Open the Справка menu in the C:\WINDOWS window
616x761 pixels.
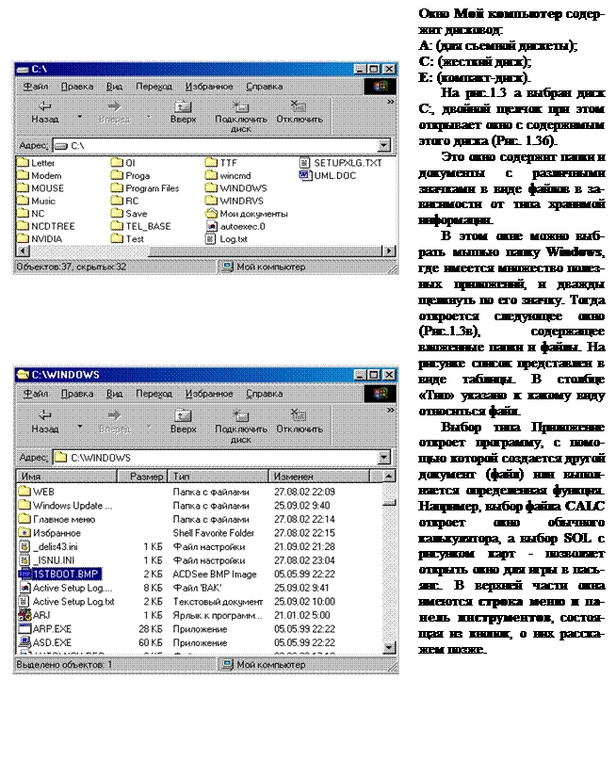pyautogui.click(x=264, y=394)
